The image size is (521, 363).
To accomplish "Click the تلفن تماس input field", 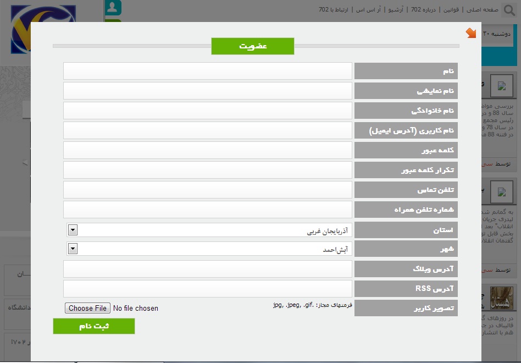I will pyautogui.click(x=208, y=190).
